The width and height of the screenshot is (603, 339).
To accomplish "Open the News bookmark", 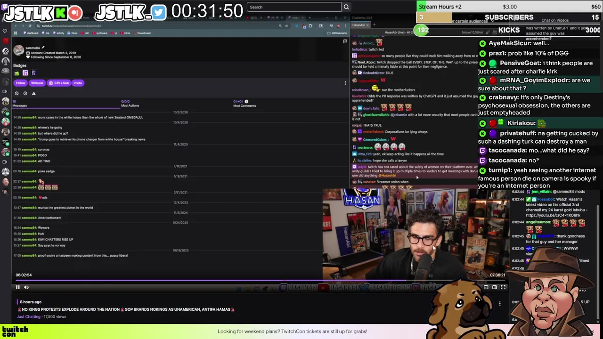I will click(x=73, y=33).
